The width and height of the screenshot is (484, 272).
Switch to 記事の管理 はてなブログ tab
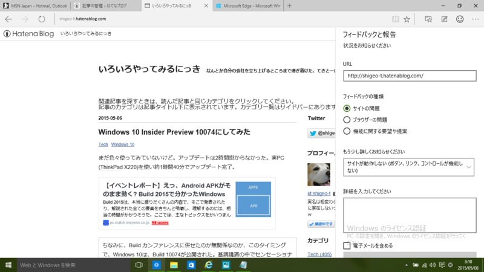(x=106, y=6)
